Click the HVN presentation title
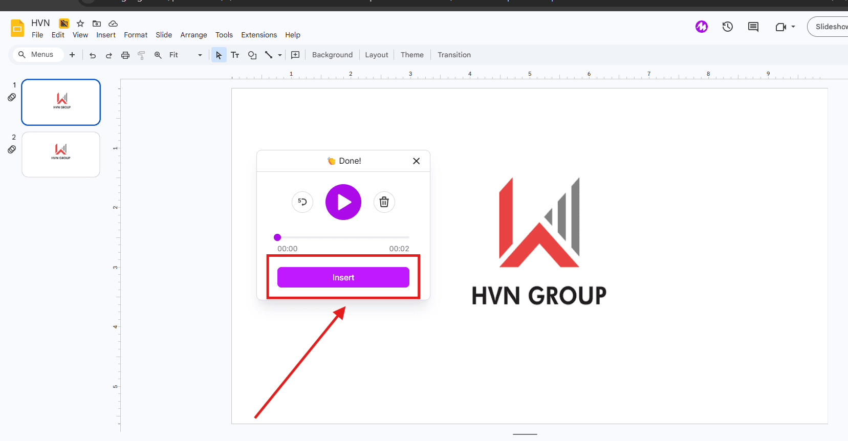 [40, 23]
